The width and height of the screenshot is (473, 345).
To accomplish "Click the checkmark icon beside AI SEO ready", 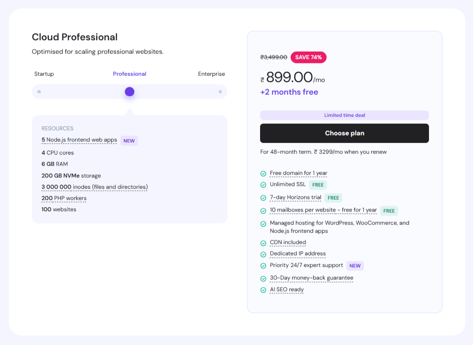I will (263, 290).
